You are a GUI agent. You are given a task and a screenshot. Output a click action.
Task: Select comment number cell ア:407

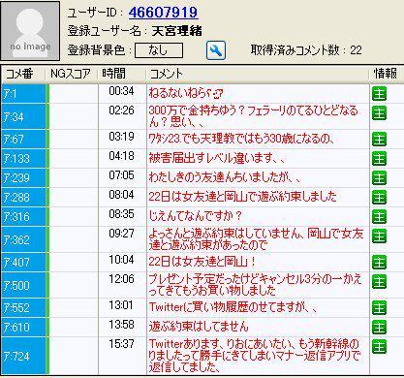23,263
